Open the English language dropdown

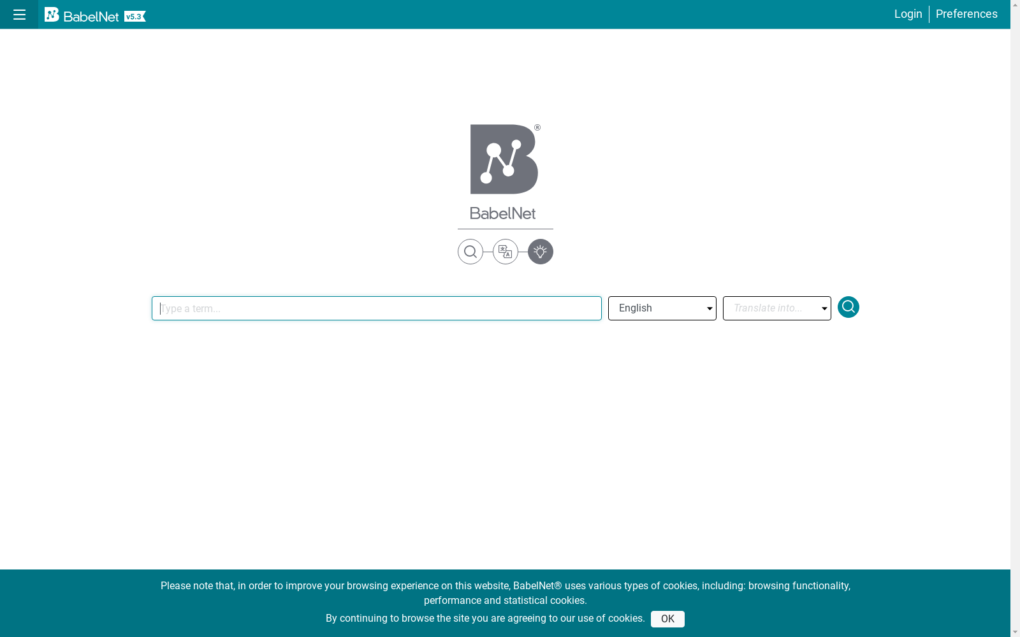point(662,308)
